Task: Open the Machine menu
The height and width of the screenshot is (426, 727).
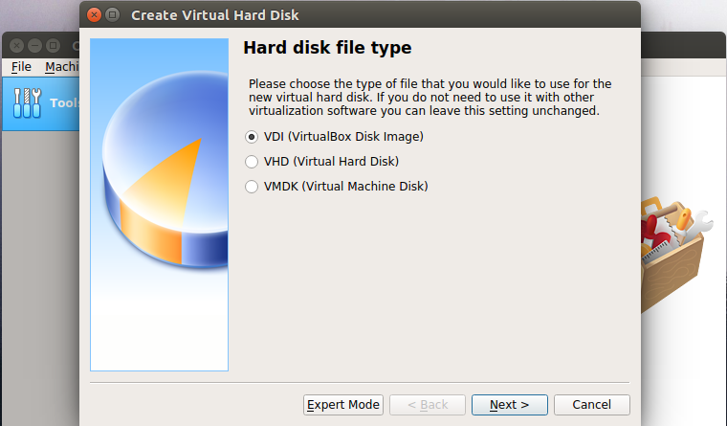Action: click(x=61, y=67)
